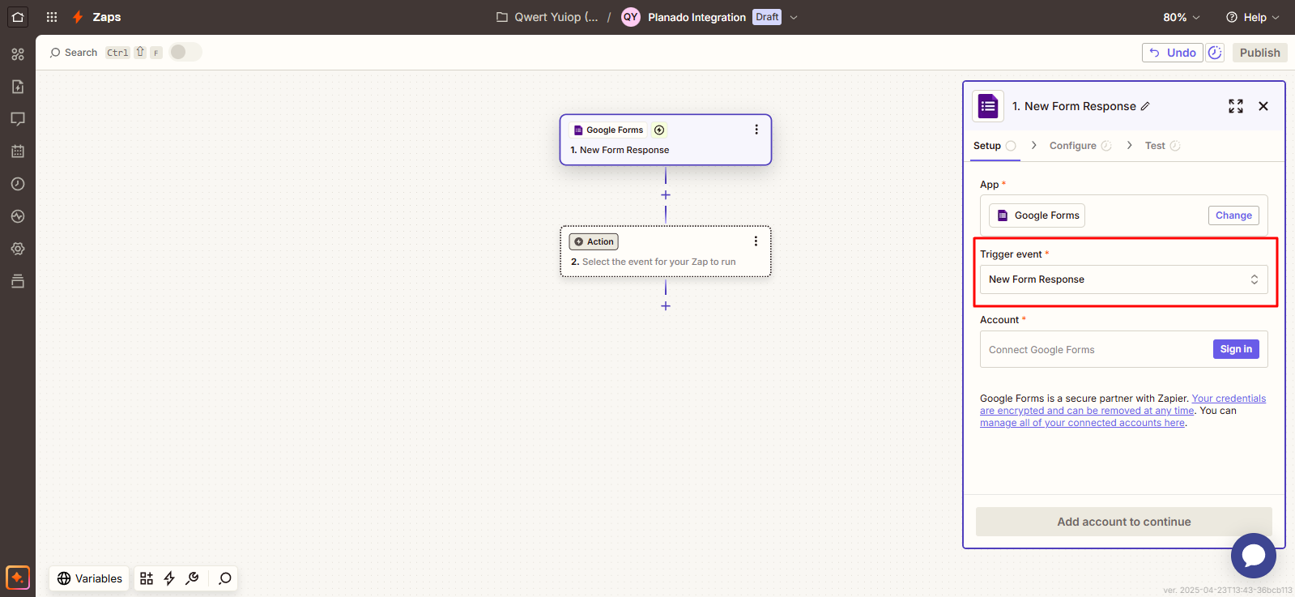Add a step below the Action step
Image resolution: width=1295 pixels, height=597 pixels.
(x=666, y=306)
